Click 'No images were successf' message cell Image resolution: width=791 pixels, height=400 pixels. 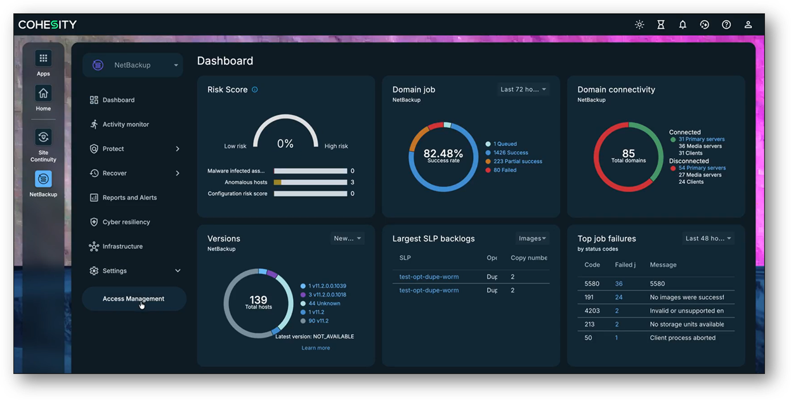[687, 297]
